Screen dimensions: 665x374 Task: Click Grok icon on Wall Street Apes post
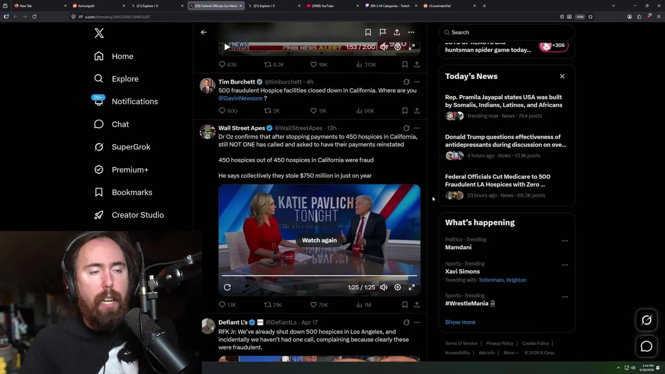pyautogui.click(x=406, y=128)
